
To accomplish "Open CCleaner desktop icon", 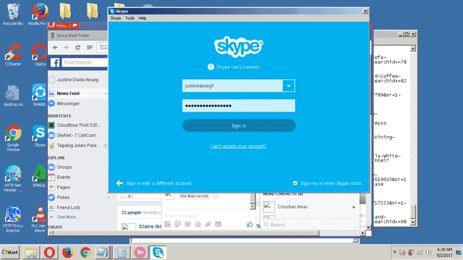I will [13, 55].
